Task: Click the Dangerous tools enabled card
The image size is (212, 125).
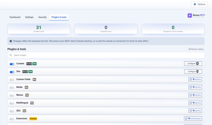Action: click(x=173, y=29)
